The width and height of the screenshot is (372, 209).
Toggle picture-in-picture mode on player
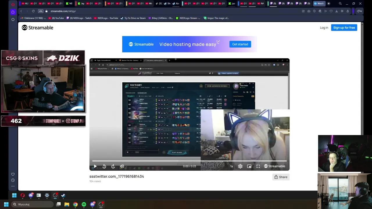249,166
